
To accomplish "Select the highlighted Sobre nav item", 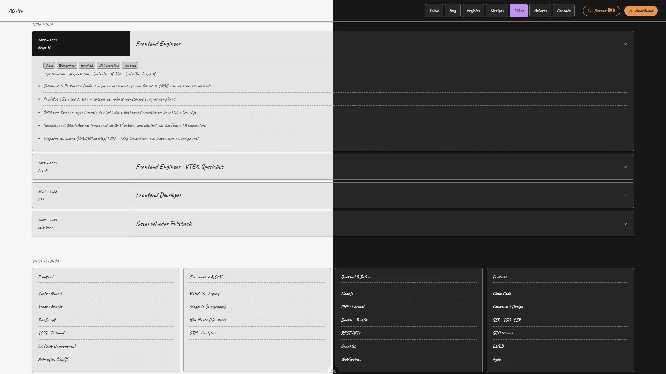I will (519, 11).
